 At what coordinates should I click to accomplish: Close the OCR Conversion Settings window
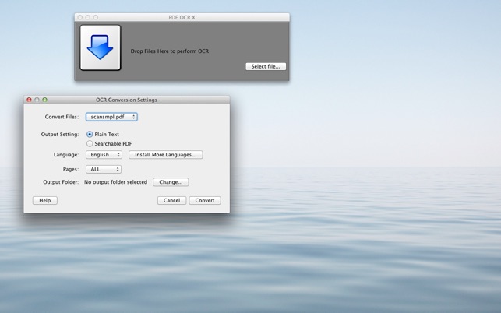29,100
